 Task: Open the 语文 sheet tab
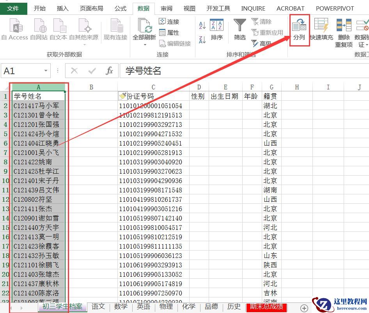(98, 307)
